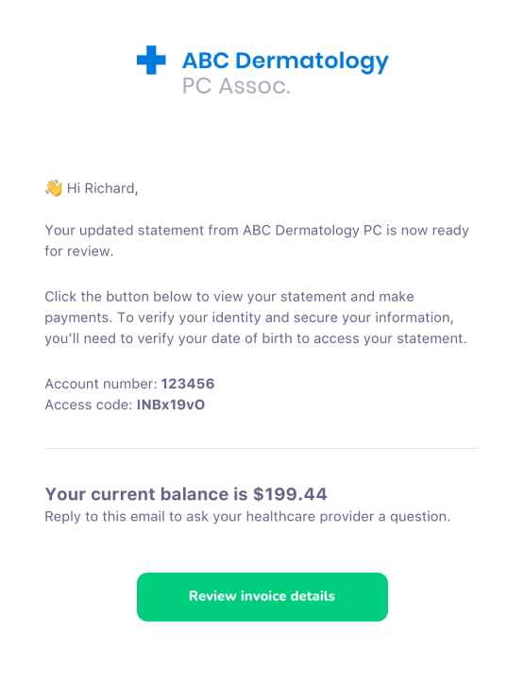Click the blue medical cross logo icon

pyautogui.click(x=151, y=60)
